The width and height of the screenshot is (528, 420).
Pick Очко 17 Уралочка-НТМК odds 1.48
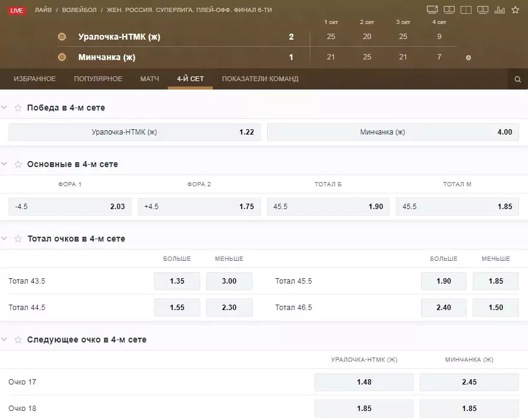pos(364,382)
